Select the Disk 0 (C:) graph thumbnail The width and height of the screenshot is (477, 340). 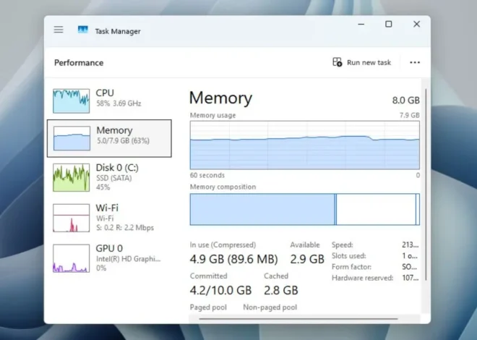click(71, 177)
